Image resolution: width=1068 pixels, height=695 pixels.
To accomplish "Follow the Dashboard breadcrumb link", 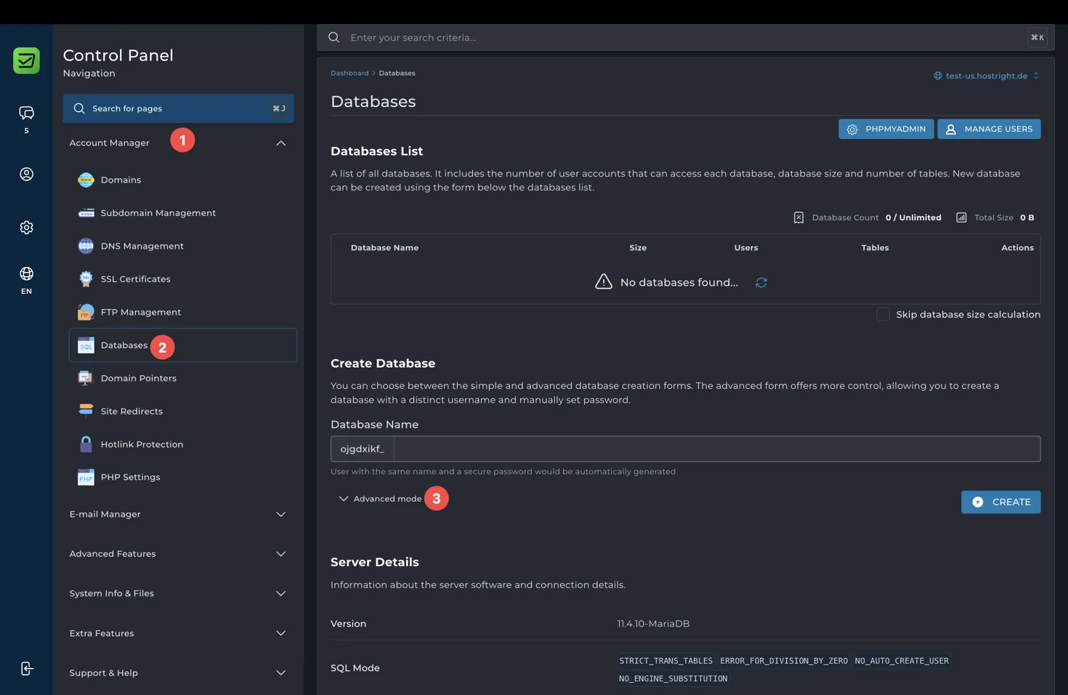I will [349, 73].
